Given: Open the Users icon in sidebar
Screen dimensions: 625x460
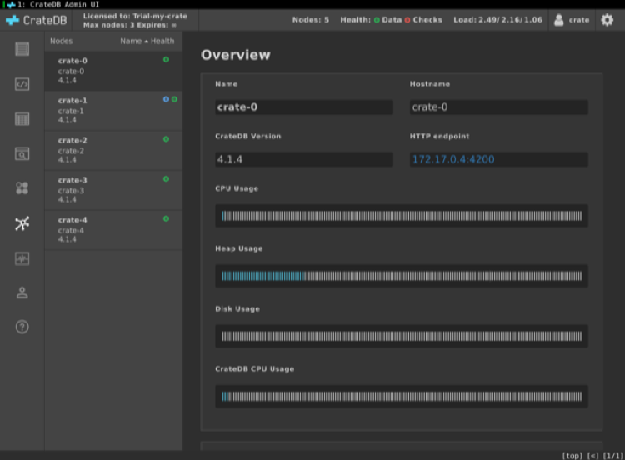Looking at the screenshot, I should (x=22, y=292).
